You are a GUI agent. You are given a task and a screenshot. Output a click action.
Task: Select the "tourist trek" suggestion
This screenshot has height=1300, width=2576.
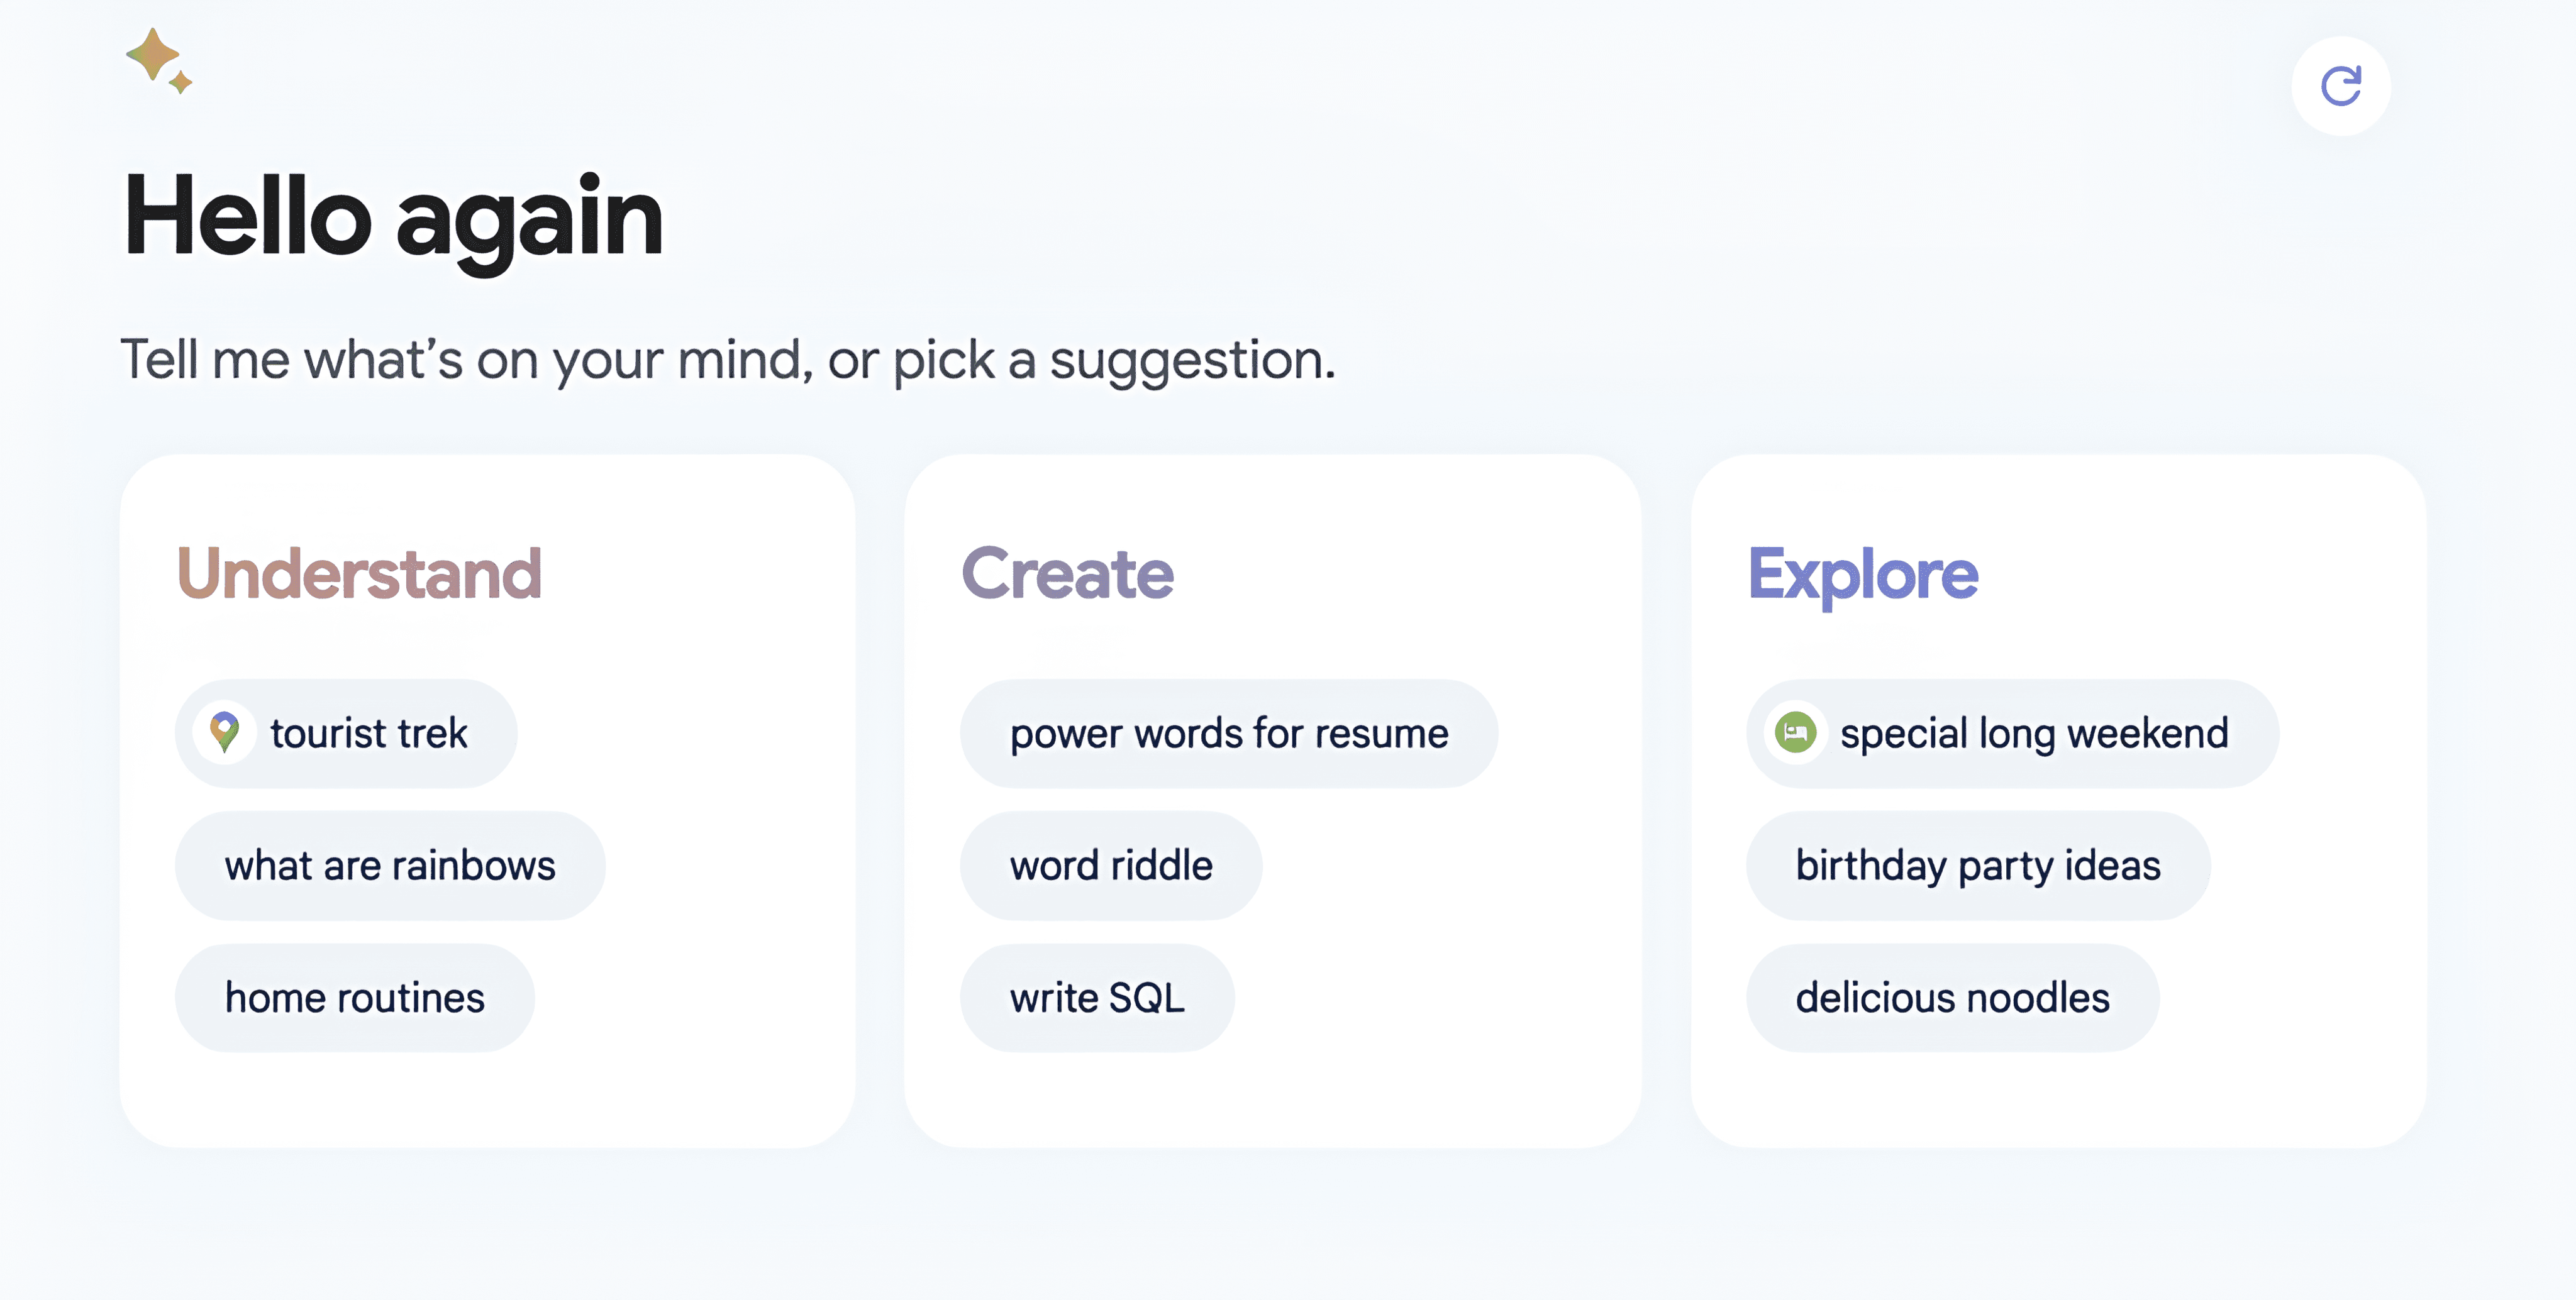click(x=368, y=734)
